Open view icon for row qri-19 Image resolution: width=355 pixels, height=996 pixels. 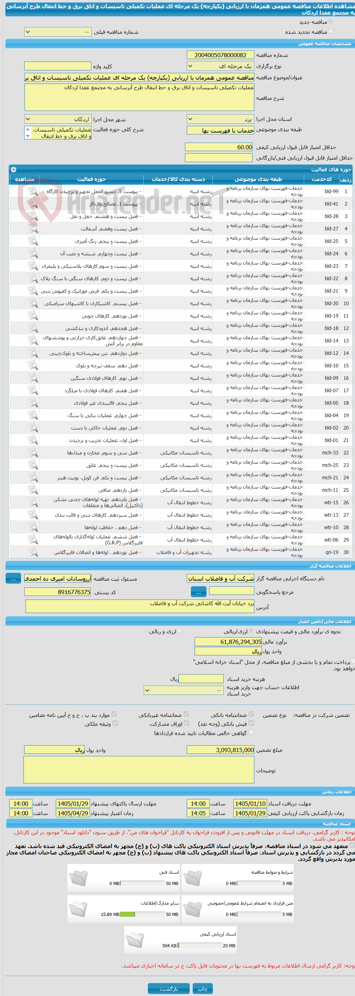tap(33, 552)
